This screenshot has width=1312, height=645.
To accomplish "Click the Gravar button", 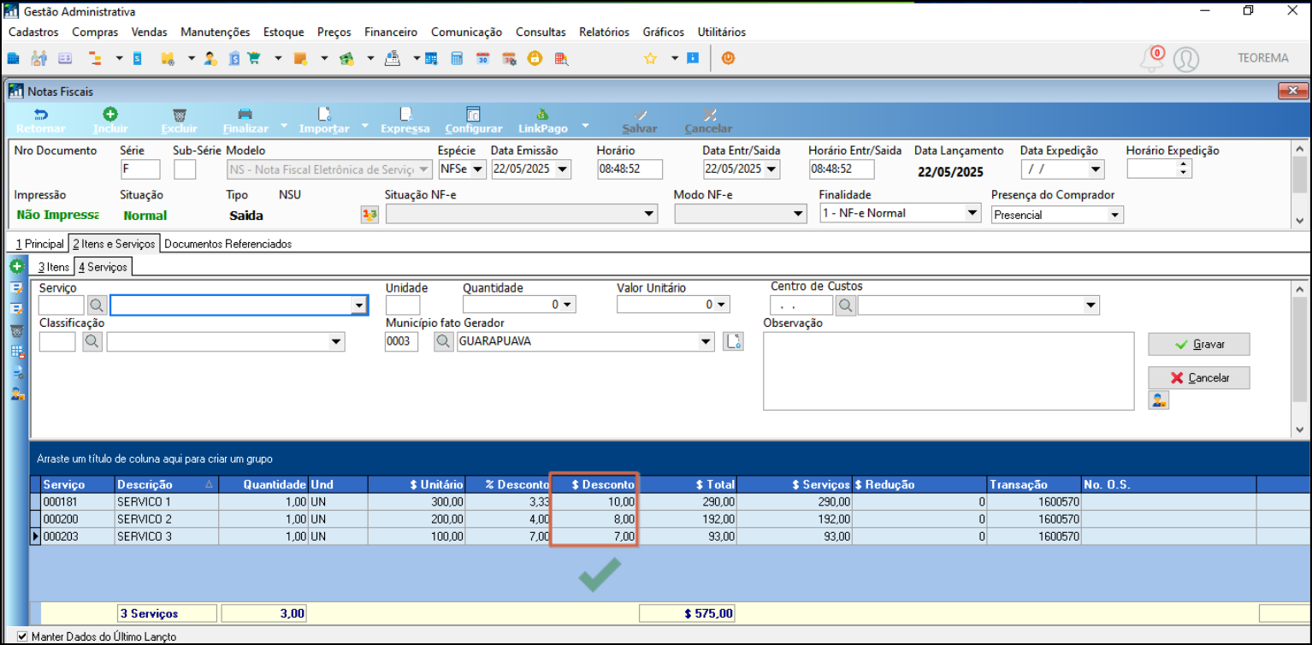I will tap(1199, 344).
